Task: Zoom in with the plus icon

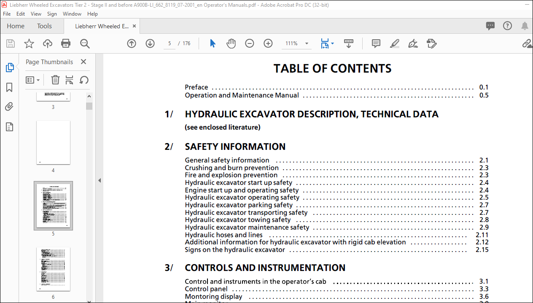Action: click(x=268, y=43)
